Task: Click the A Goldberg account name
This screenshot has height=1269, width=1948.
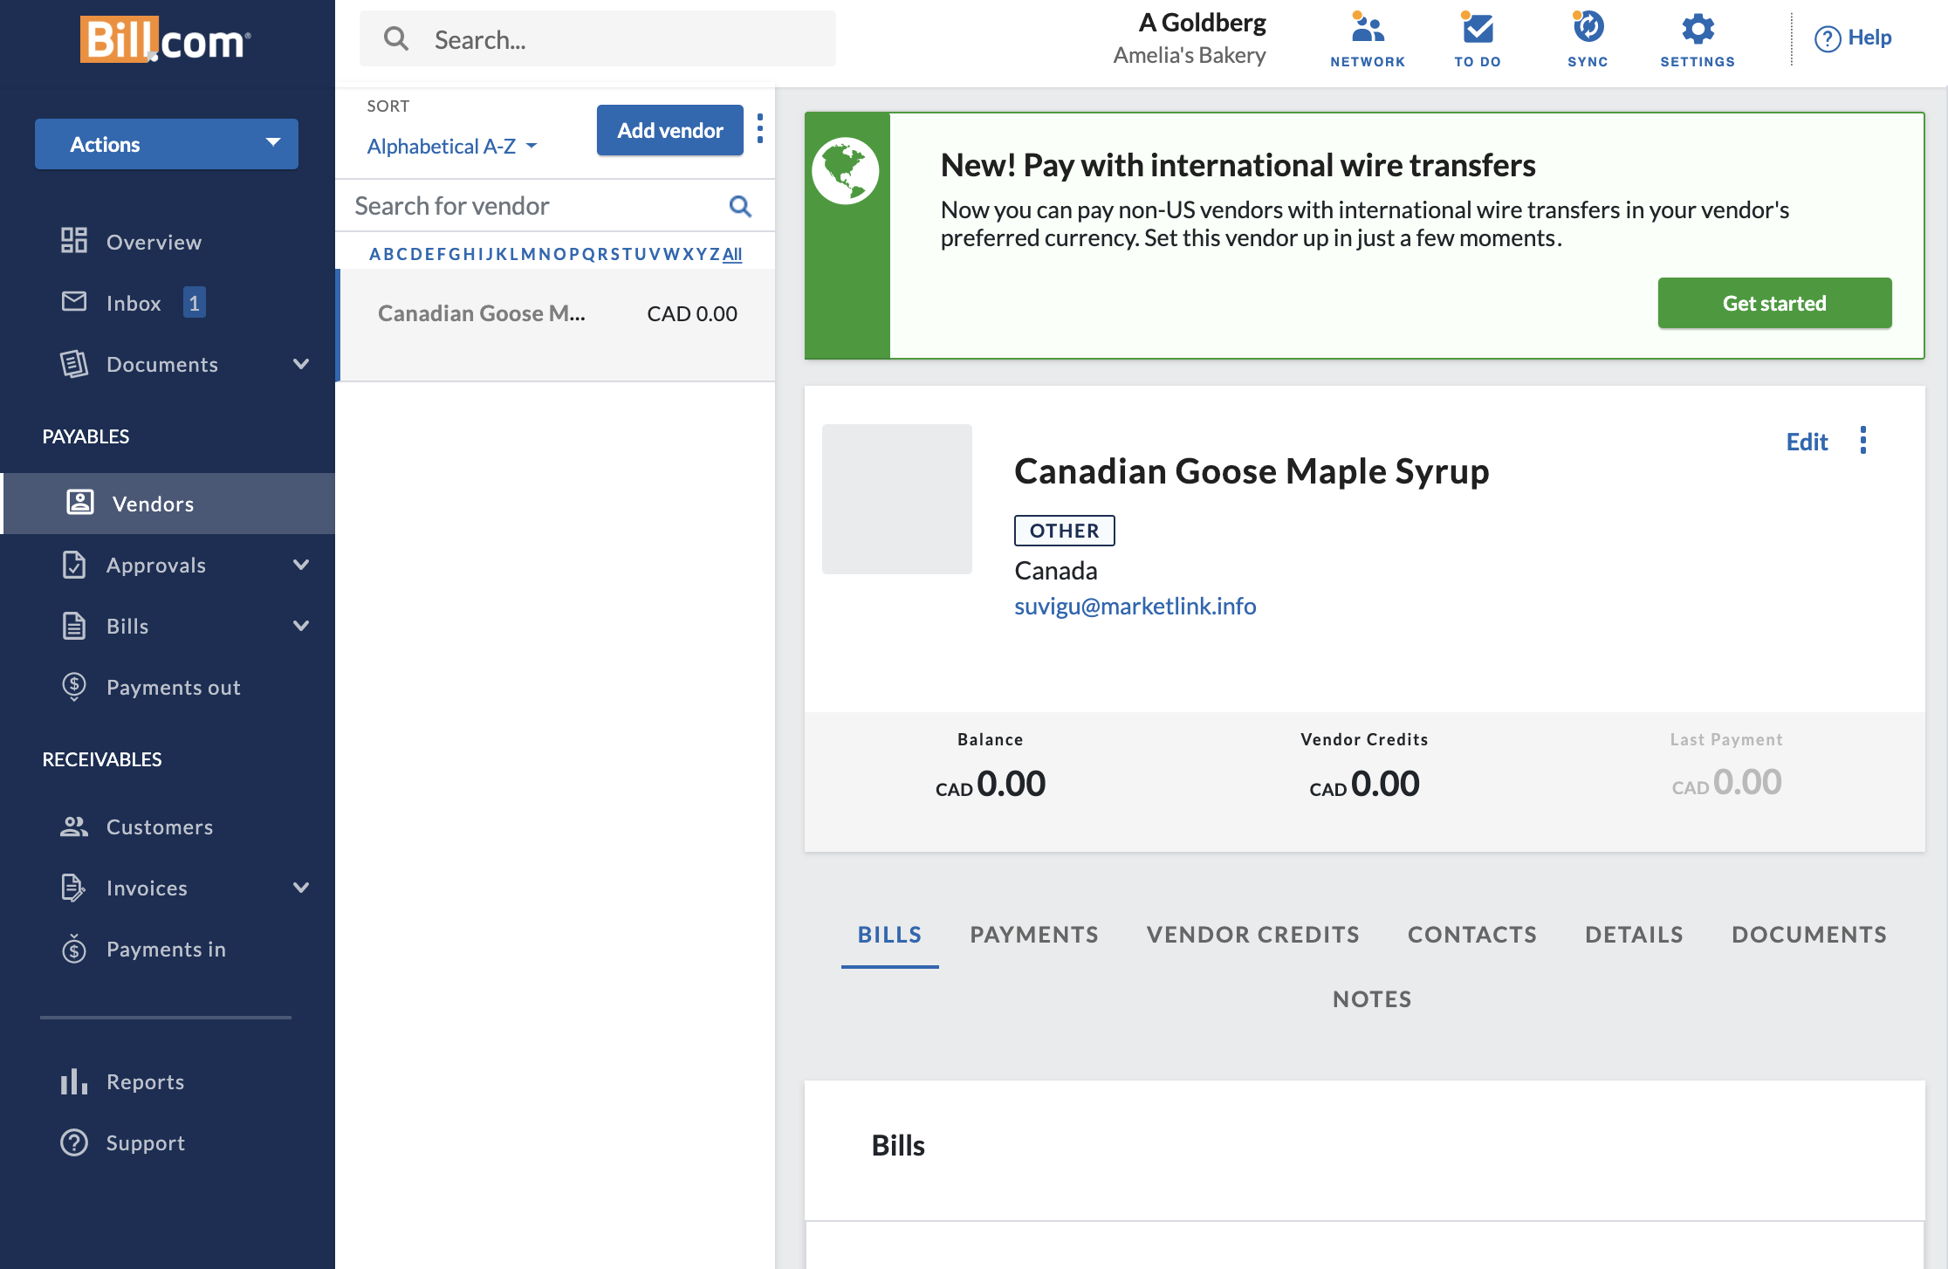Action: tap(1202, 23)
